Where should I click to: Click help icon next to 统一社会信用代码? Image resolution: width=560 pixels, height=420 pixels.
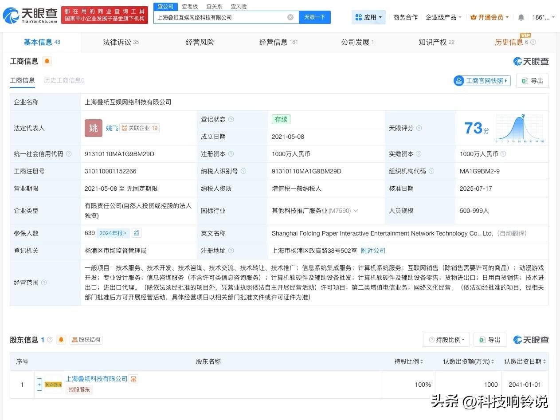pos(68,154)
